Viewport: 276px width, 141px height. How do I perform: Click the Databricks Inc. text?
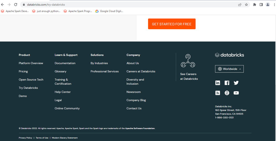pos(224,107)
